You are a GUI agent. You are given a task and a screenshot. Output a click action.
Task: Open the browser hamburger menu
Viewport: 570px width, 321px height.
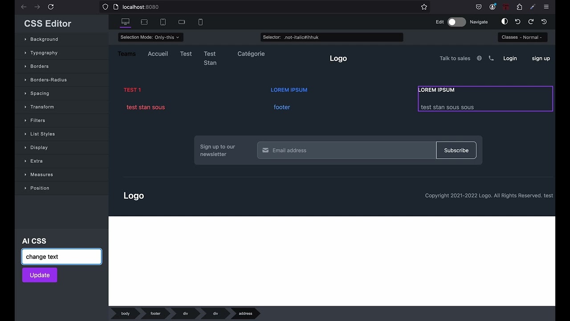click(x=546, y=7)
